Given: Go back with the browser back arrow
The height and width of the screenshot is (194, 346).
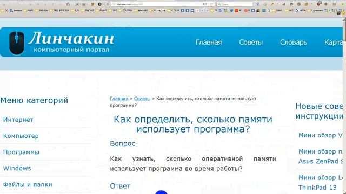Looking at the screenshot, I should tap(108, 4).
